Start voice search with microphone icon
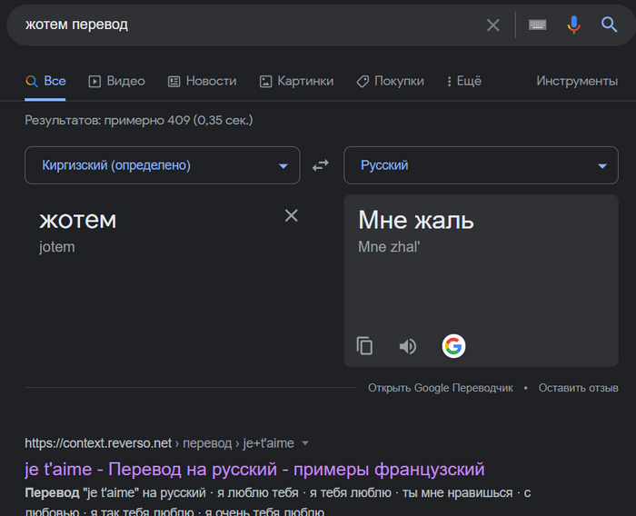The height and width of the screenshot is (516, 636). click(573, 25)
